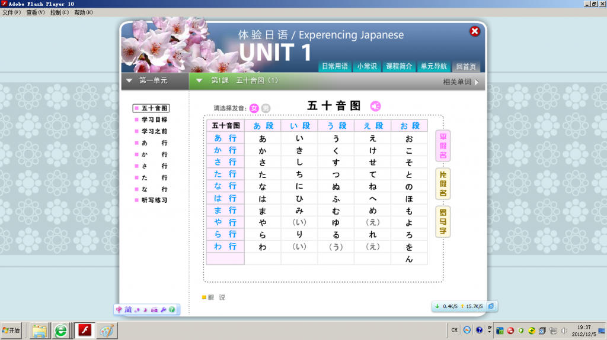The image size is (607, 340).
Task: Open the 课程简介 tab
Action: coord(399,66)
